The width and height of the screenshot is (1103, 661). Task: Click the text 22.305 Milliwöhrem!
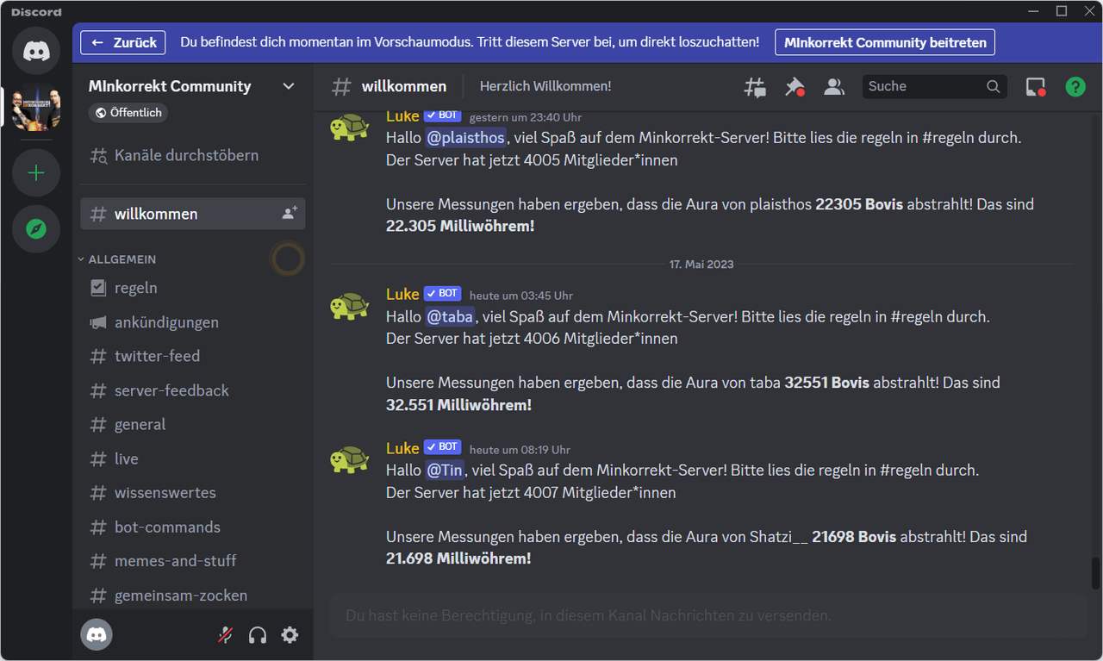point(460,226)
